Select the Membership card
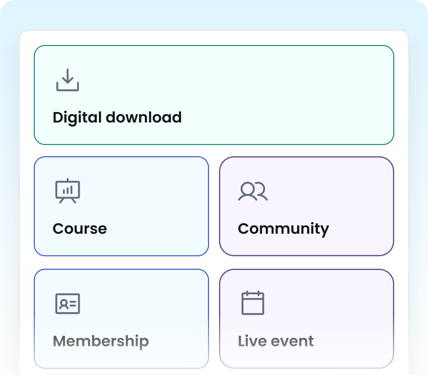Screen dimensions: 428x375 coord(121,319)
